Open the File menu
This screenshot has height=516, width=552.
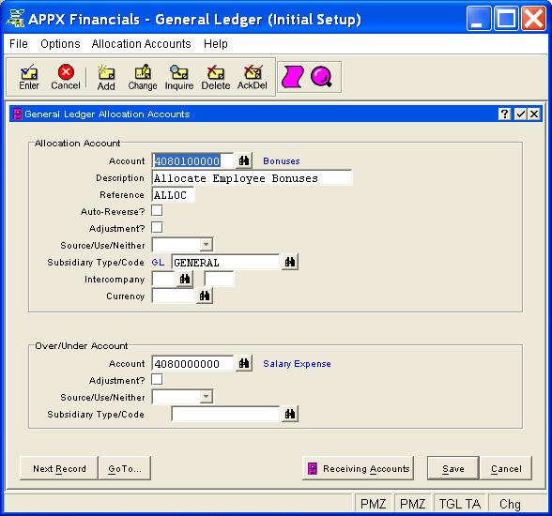point(19,44)
